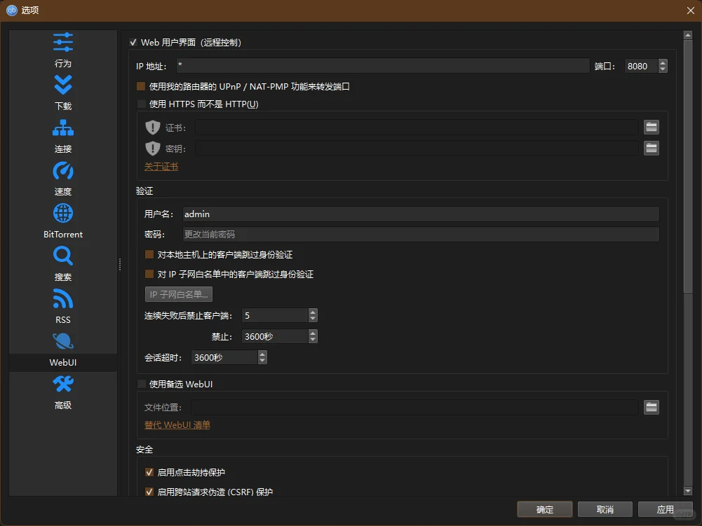Click the 密钥 path input field
The image size is (702, 526).
point(417,148)
